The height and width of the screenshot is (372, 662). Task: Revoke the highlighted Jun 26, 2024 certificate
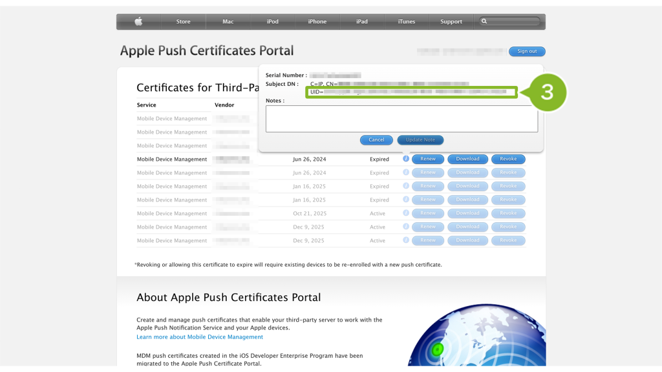[508, 159]
